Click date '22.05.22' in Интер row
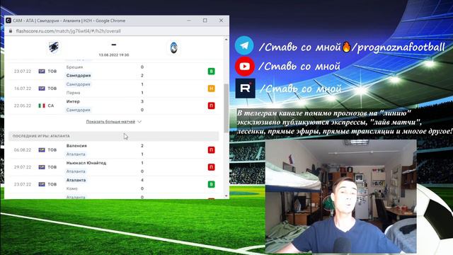Screen dimensions: 453x255 click(23, 106)
